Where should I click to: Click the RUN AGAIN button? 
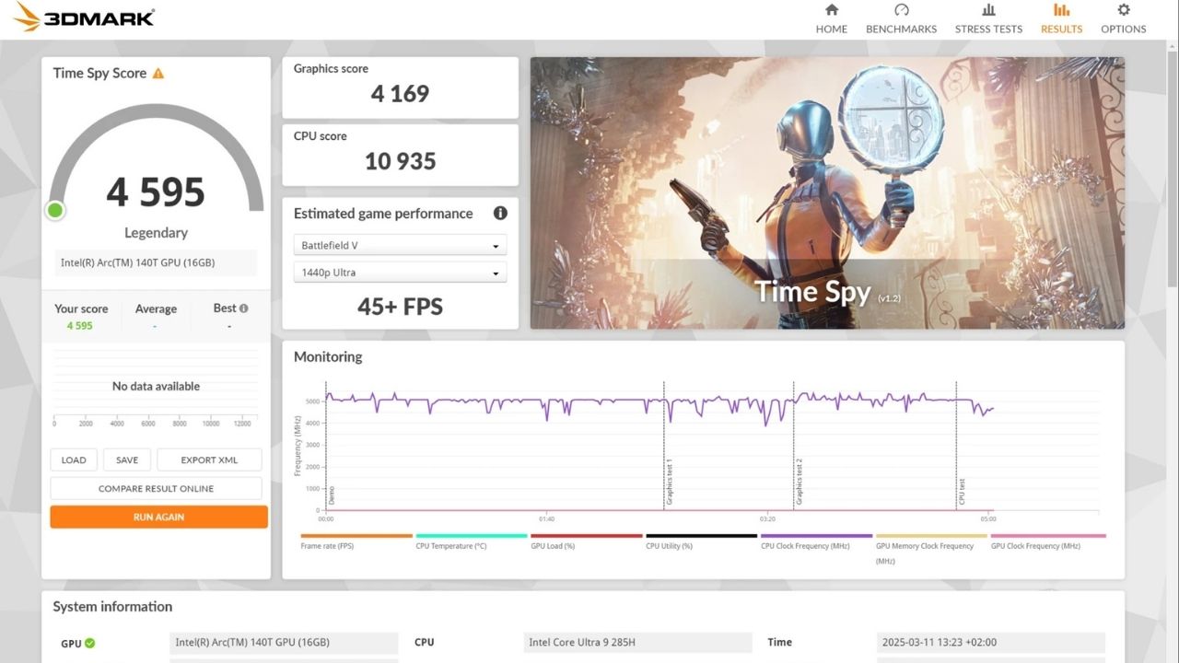[x=158, y=517]
